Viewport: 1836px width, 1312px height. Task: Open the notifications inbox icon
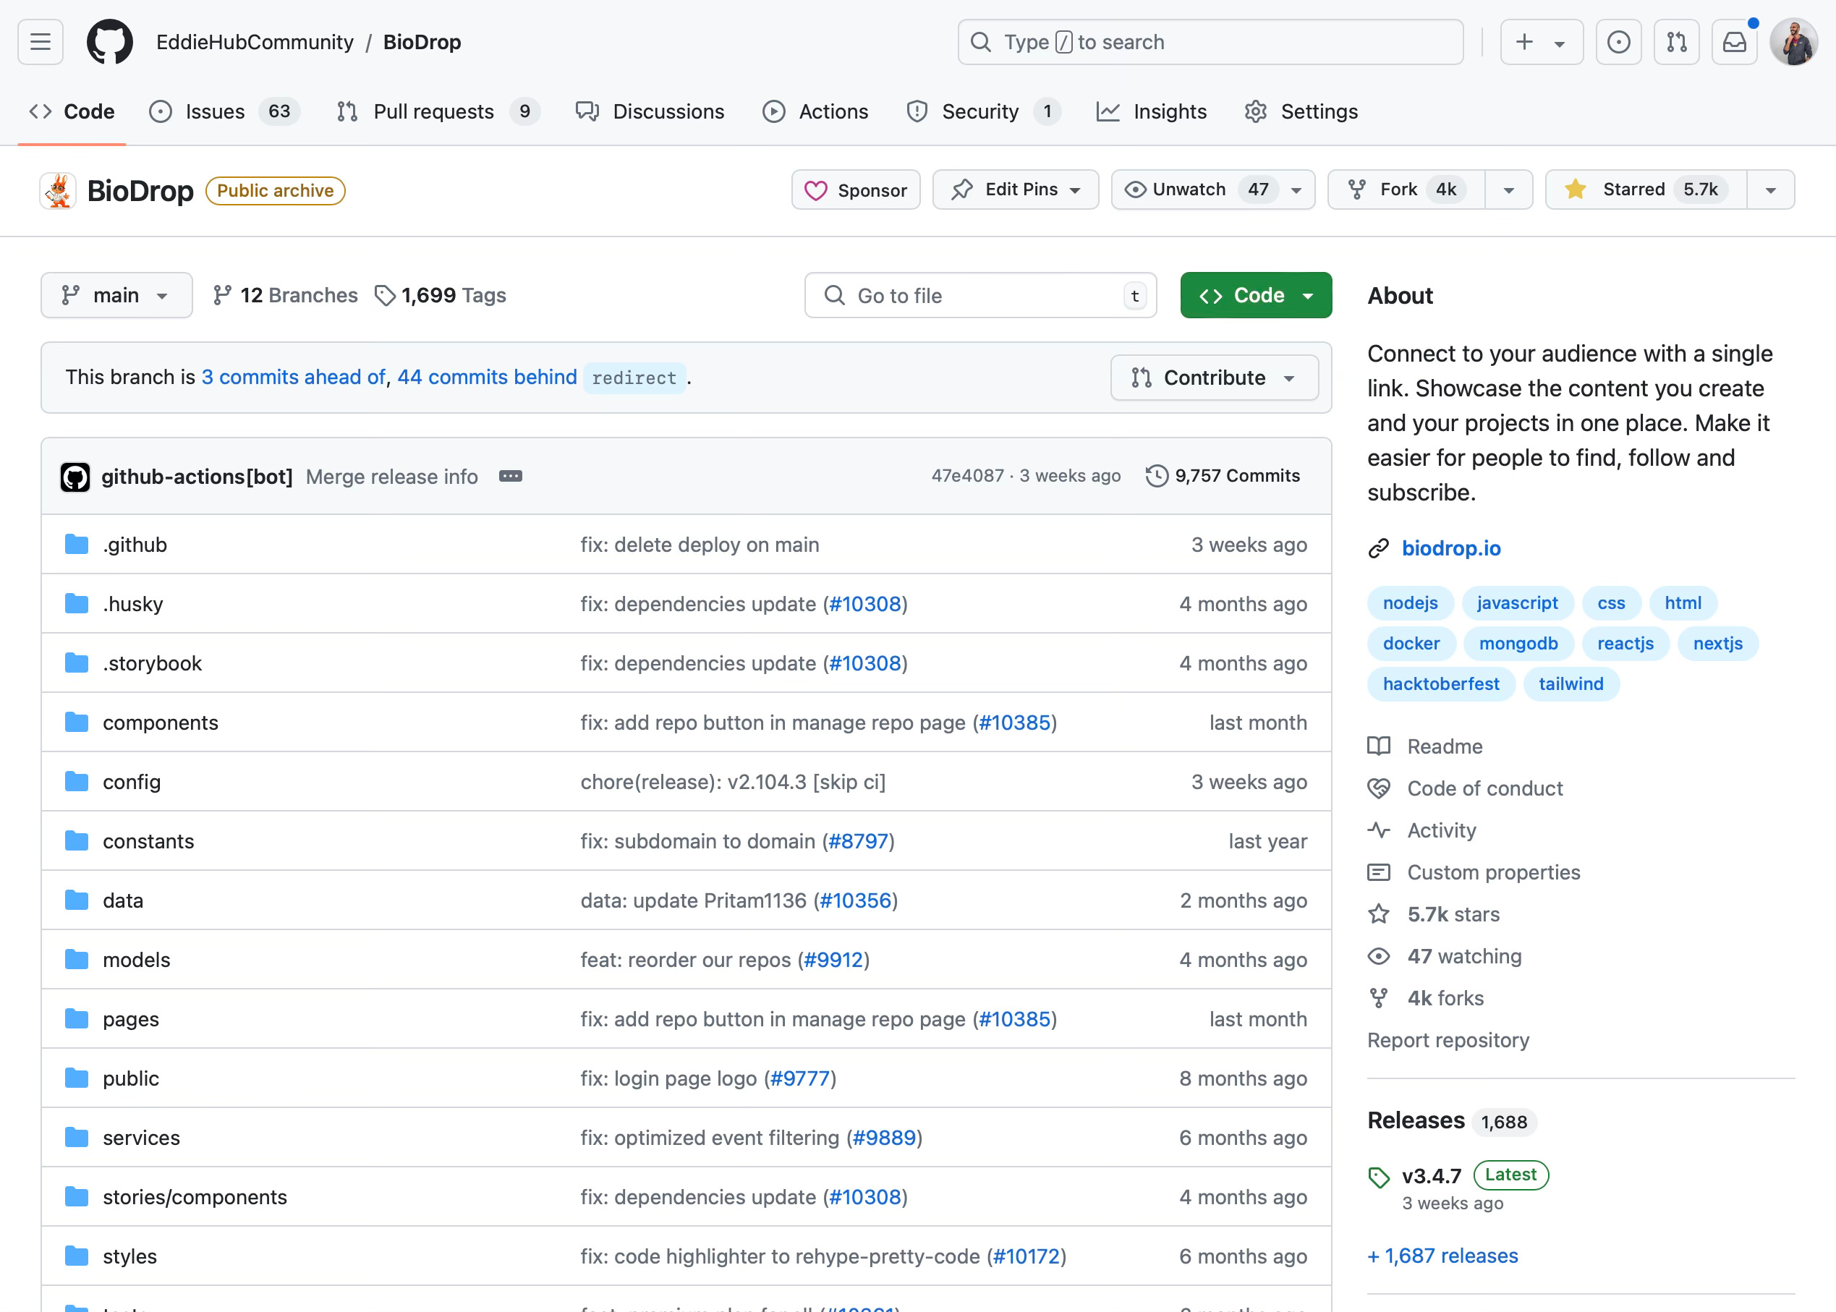pos(1734,42)
